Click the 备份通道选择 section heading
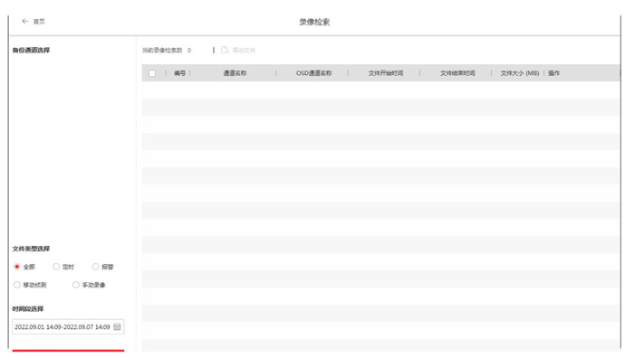 click(31, 50)
